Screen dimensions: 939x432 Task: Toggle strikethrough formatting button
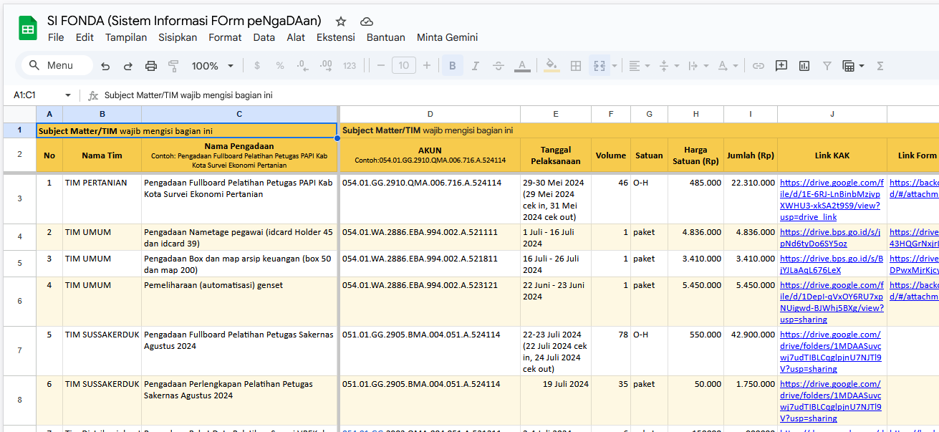499,66
